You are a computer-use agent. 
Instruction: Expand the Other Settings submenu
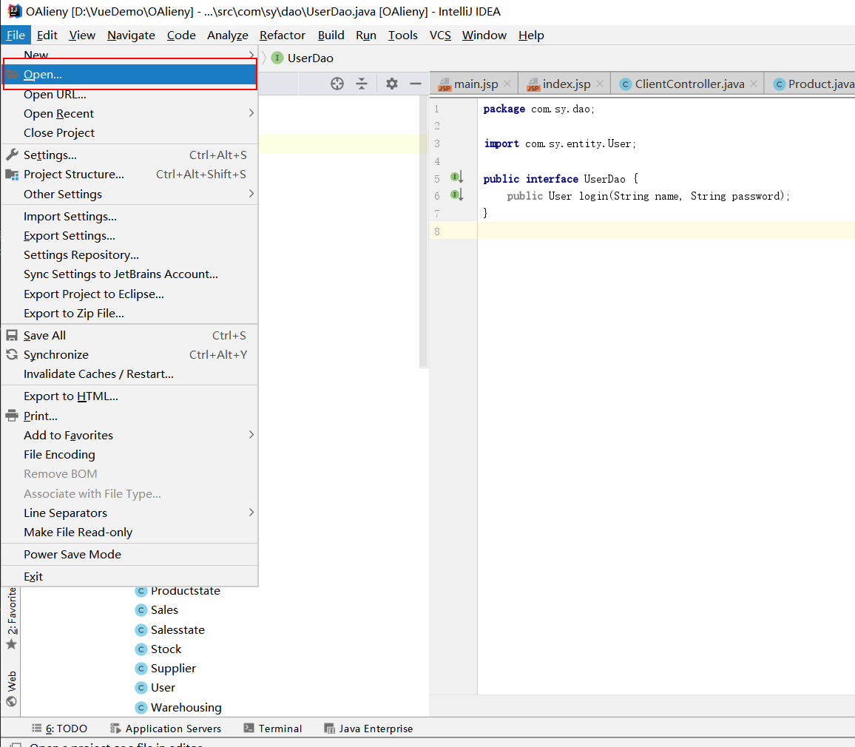click(129, 194)
